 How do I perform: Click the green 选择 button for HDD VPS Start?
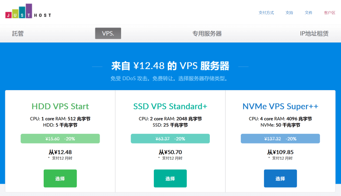[60, 178]
